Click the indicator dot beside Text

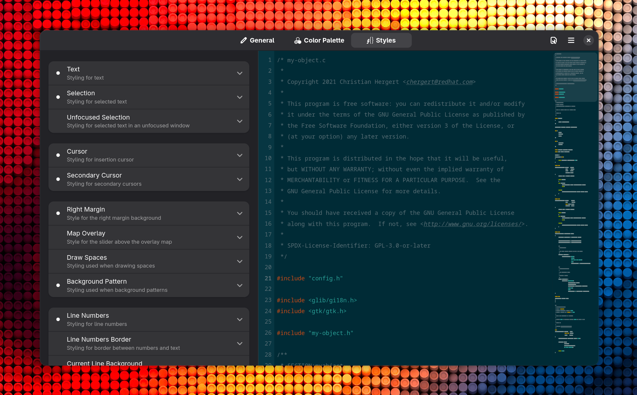pos(58,73)
